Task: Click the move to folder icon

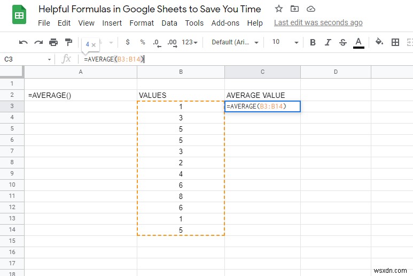Action: 294,9
